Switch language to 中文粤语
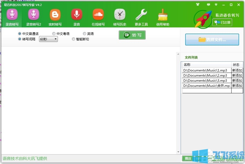The image size is (245, 164). (x=54, y=33)
